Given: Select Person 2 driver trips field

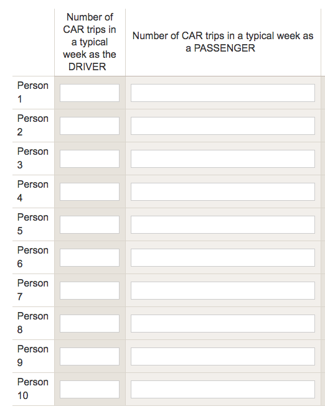Looking at the screenshot, I should pos(90,126).
